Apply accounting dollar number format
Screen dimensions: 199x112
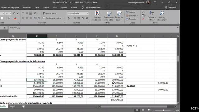click(69, 18)
